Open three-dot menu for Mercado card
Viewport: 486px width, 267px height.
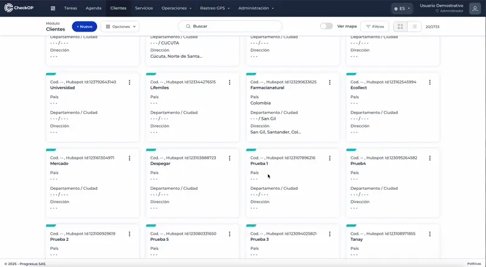coord(129,158)
